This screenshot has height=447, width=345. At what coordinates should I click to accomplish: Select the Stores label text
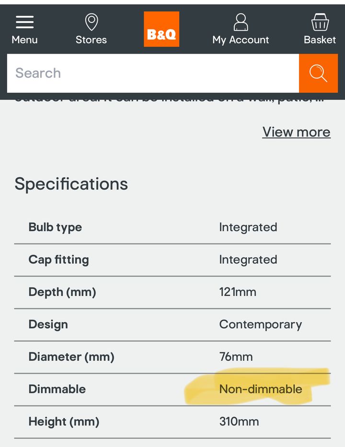point(91,40)
